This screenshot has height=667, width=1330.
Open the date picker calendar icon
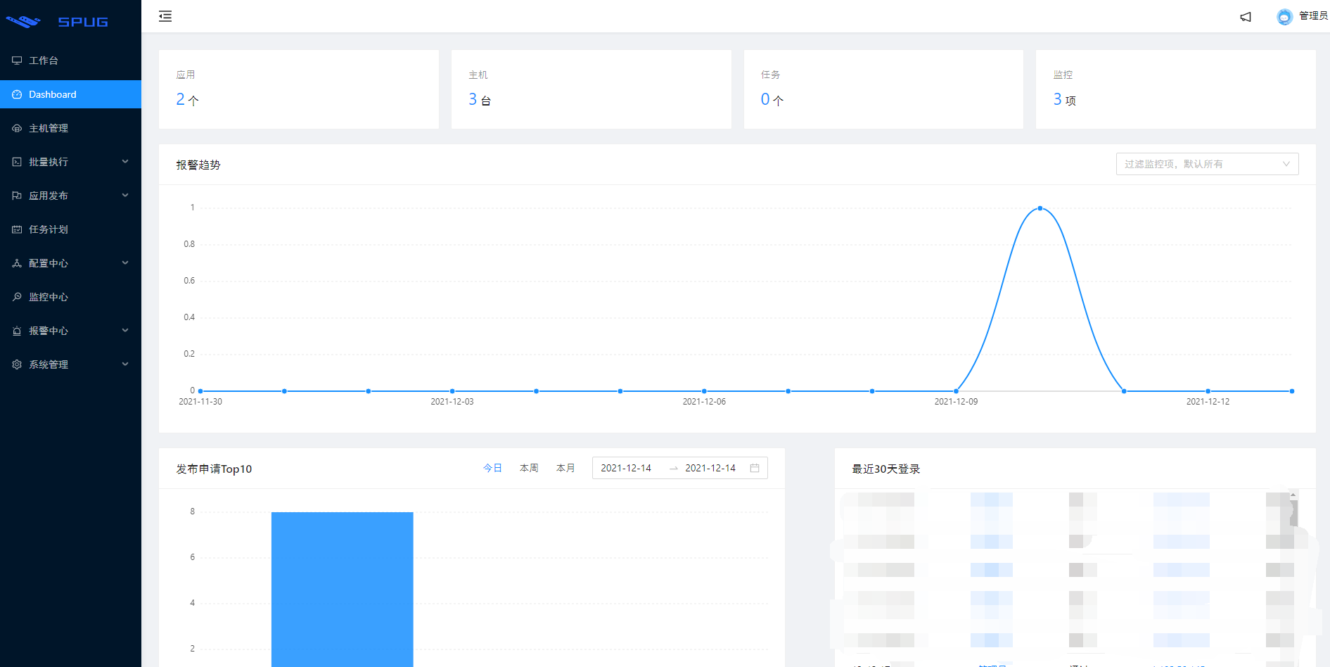coord(755,468)
